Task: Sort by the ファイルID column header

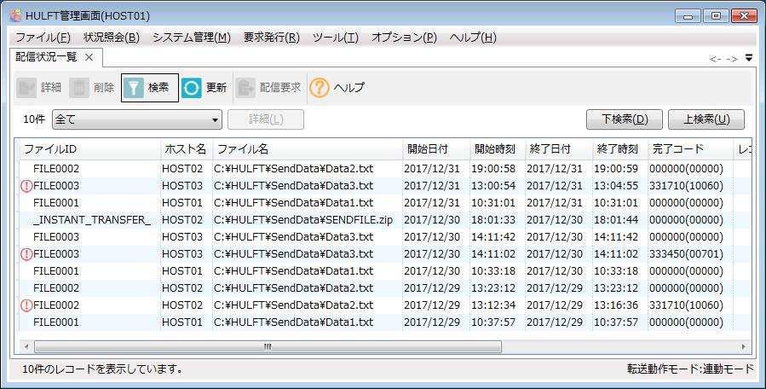Action: click(89, 149)
